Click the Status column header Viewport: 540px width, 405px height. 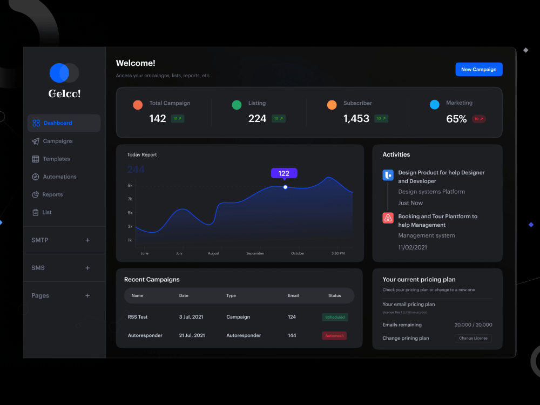click(334, 295)
